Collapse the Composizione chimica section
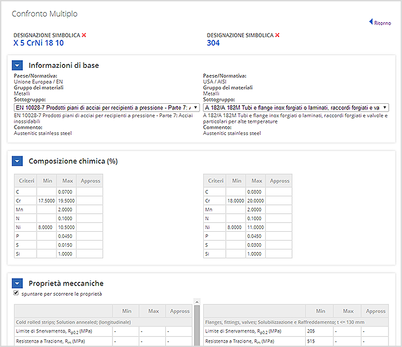The image size is (402, 347). [17, 161]
